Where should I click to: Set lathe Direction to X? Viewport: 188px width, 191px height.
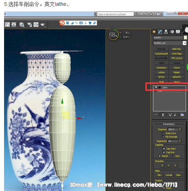tap(162, 166)
